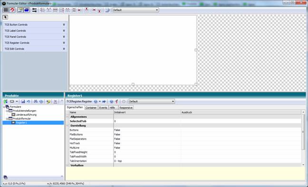The width and height of the screenshot is (308, 187).
Task: Collapse the Allgemeines property section
Action: 67,117
